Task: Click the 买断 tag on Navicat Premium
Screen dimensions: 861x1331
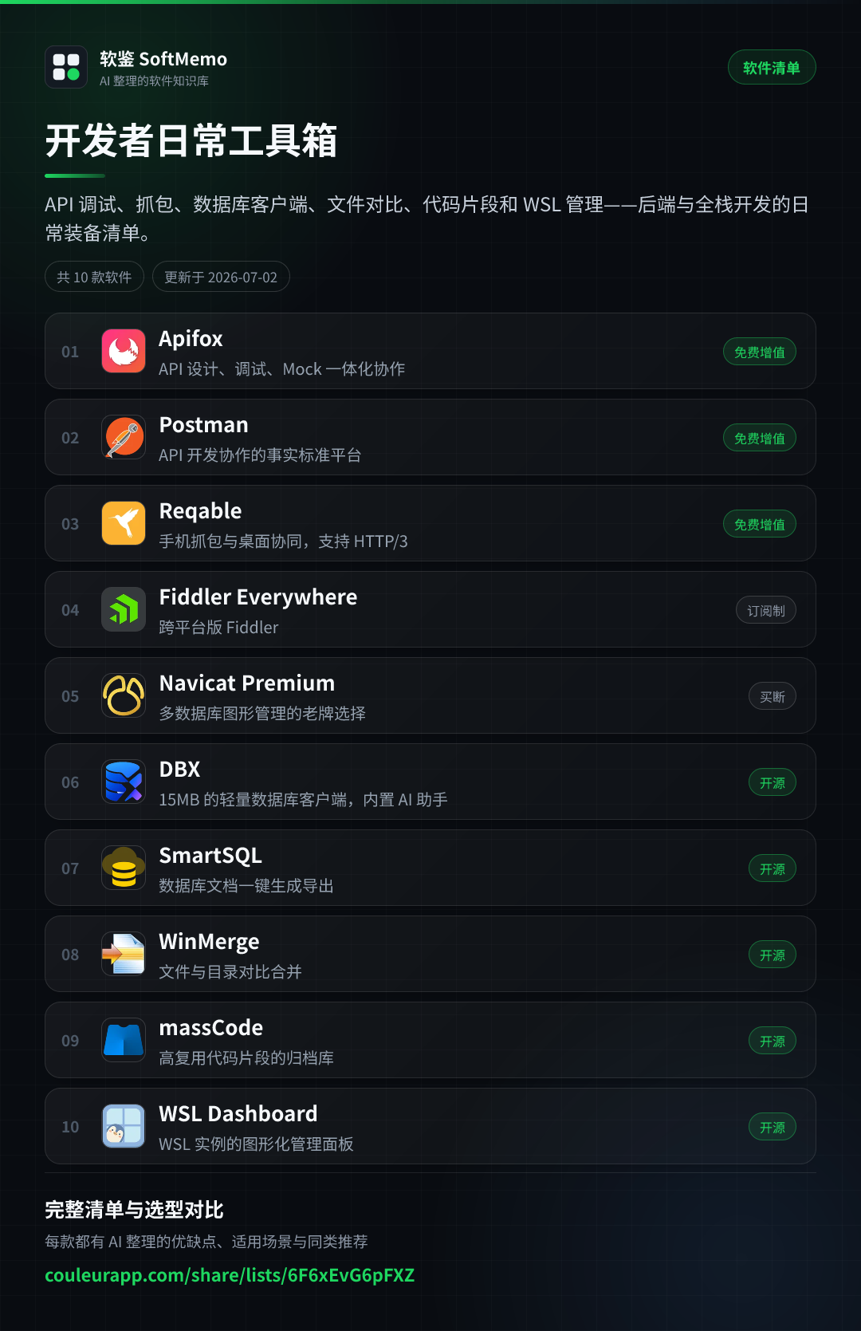Action: click(773, 696)
